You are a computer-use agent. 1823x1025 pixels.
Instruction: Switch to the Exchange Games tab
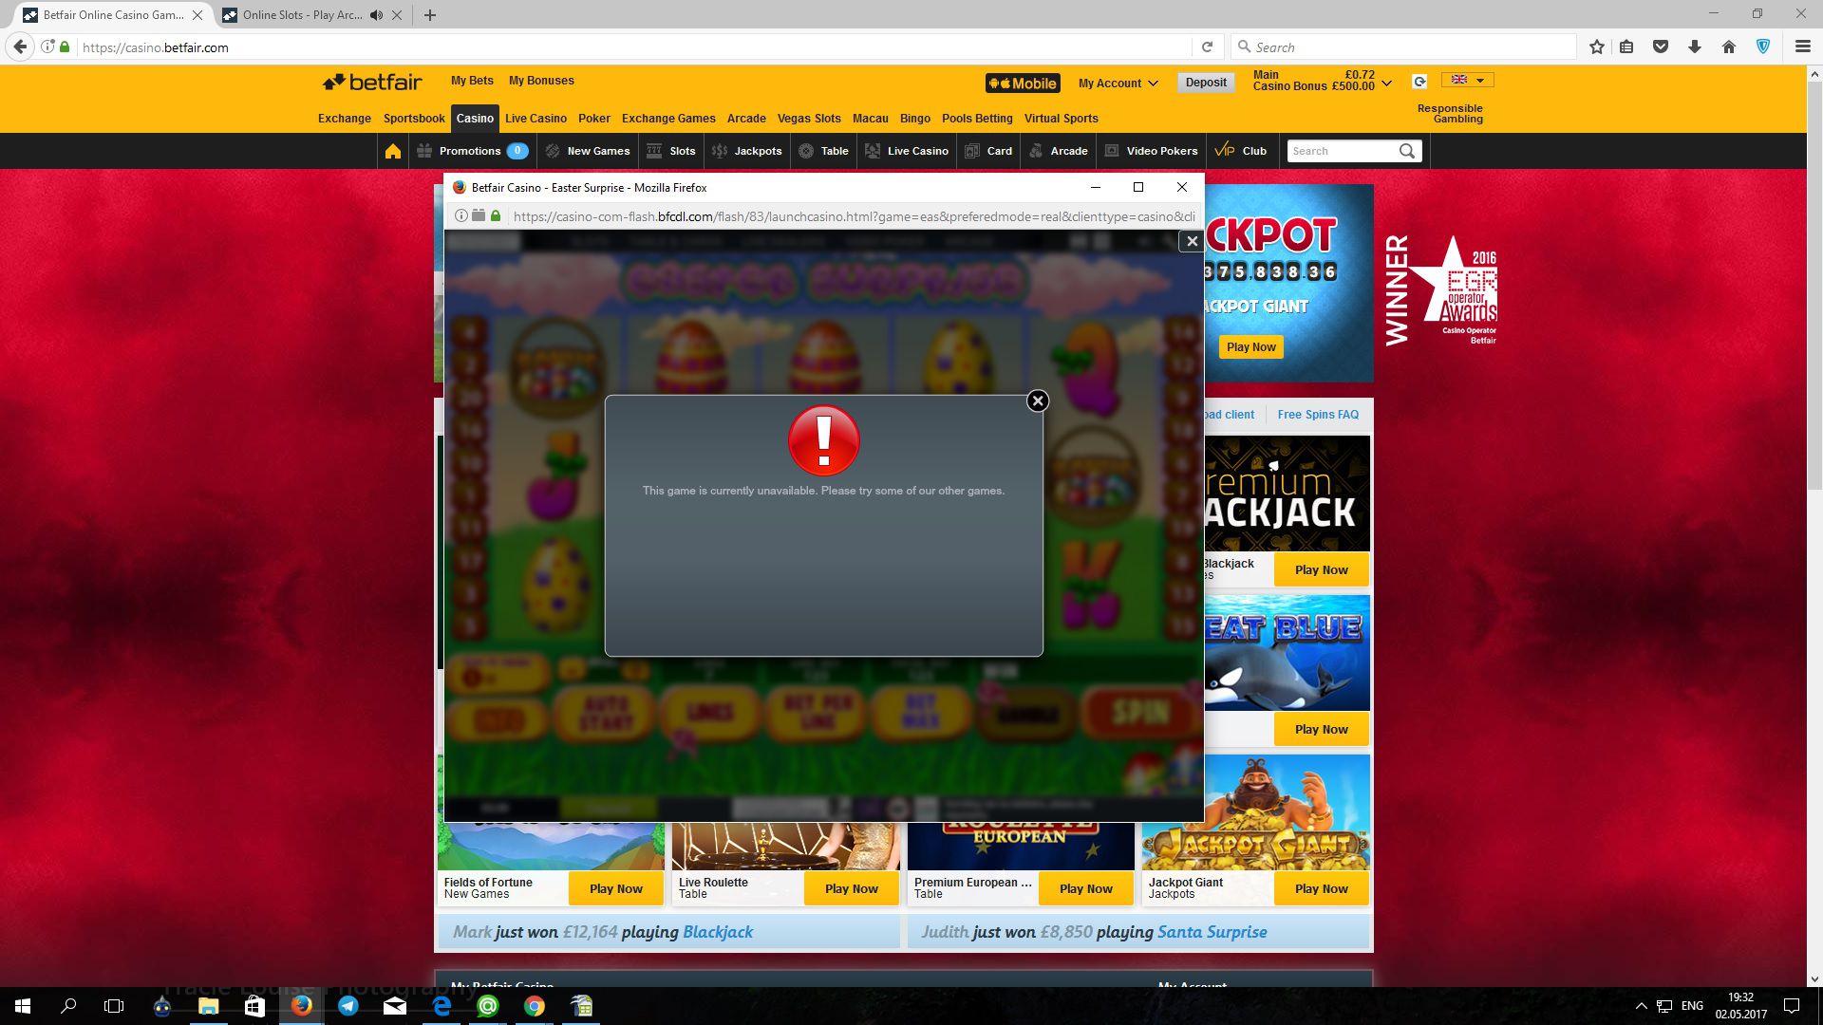[x=668, y=119]
